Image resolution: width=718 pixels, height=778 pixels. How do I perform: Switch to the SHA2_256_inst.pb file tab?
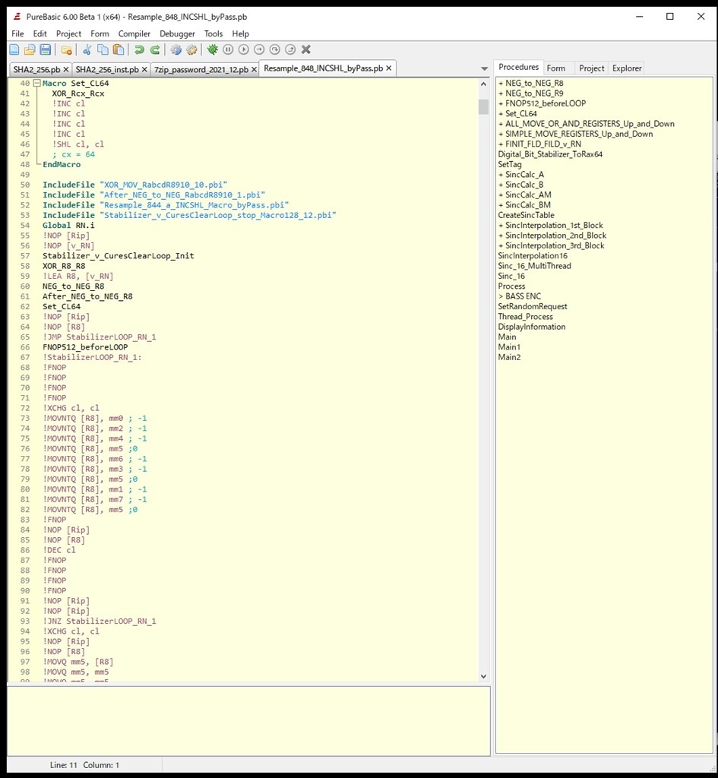(x=107, y=69)
